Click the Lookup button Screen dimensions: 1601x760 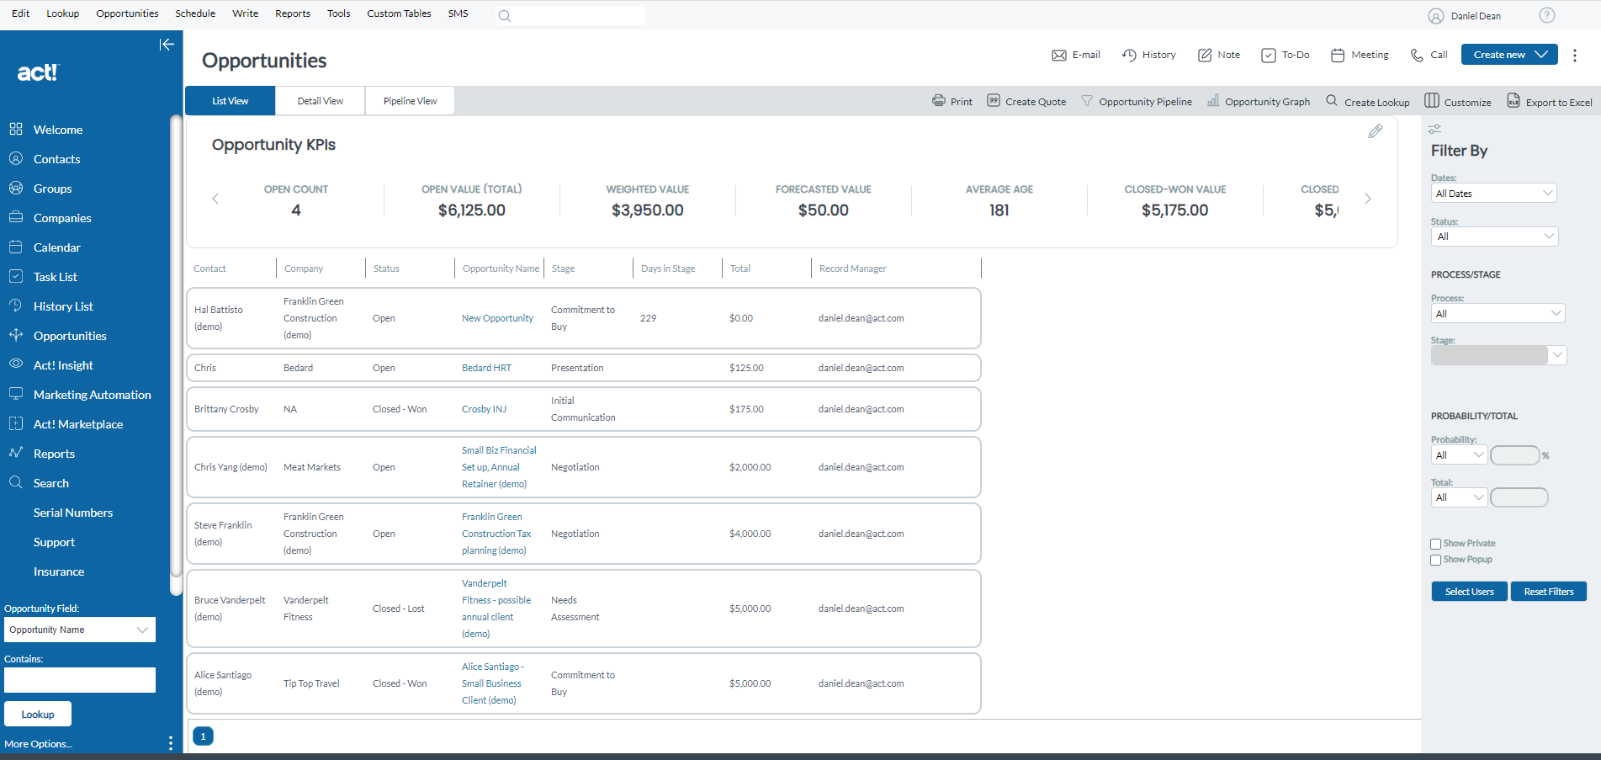38,714
